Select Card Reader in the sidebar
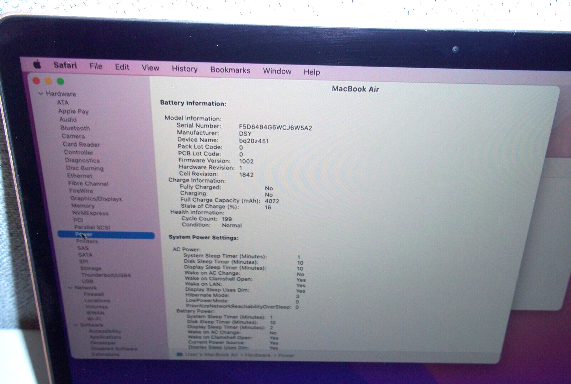The image size is (571, 384). [81, 144]
